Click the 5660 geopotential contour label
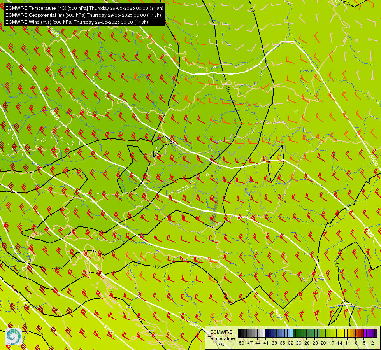Image resolution: width=381 pixels, height=350 pixels. point(279,314)
